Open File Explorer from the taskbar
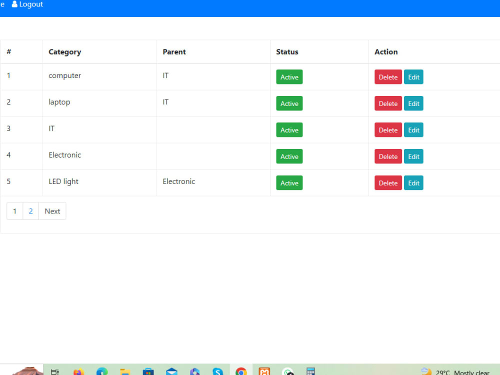The width and height of the screenshot is (500, 375). tap(125, 372)
